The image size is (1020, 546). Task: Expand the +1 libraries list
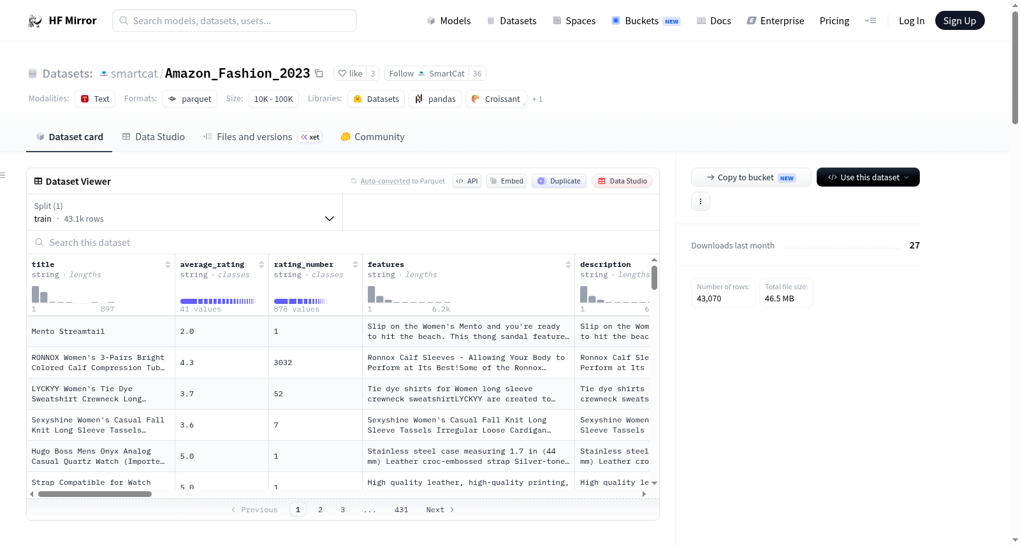pos(537,99)
